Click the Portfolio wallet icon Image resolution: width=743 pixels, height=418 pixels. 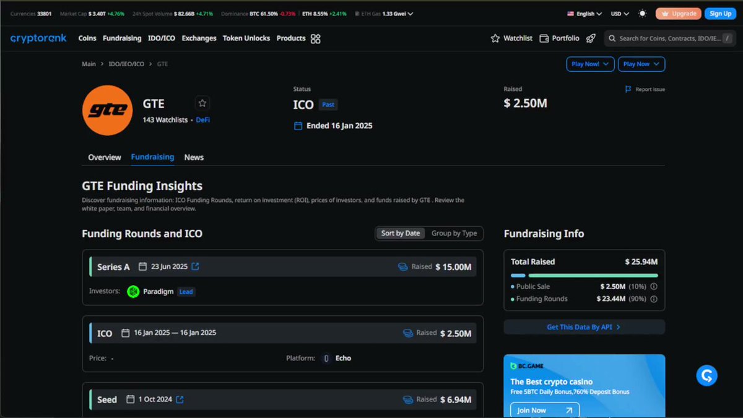(x=544, y=38)
